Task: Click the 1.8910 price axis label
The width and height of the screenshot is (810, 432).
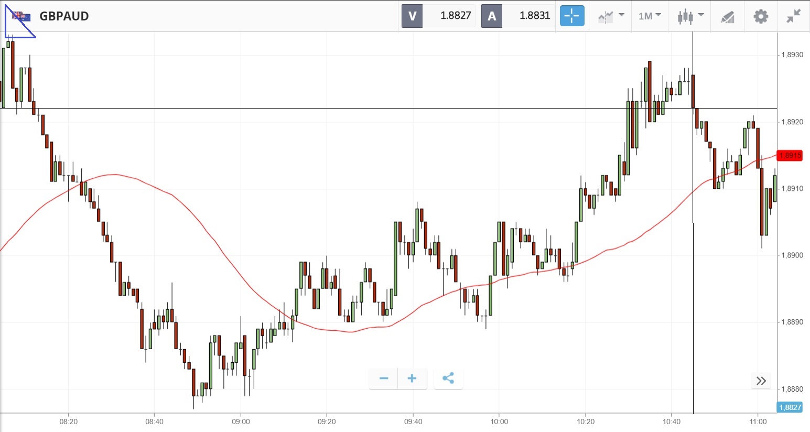Action: [792, 188]
